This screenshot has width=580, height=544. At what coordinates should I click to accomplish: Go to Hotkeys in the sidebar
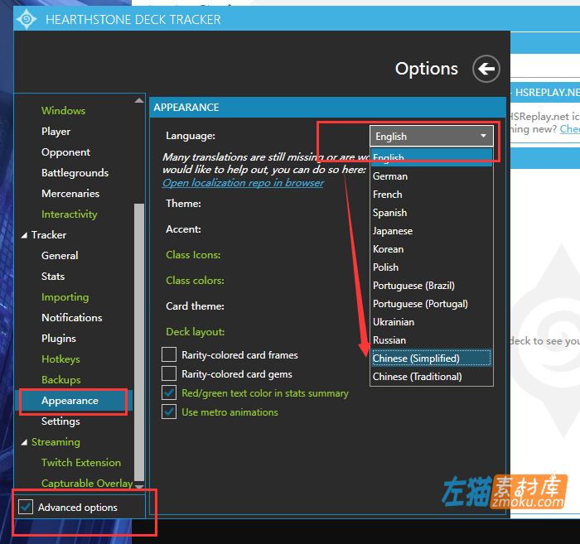click(x=60, y=359)
